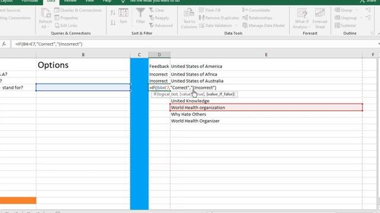Click the fx Insert Function icon
This screenshot has height=213, width=380.
pyautogui.click(x=4, y=44)
